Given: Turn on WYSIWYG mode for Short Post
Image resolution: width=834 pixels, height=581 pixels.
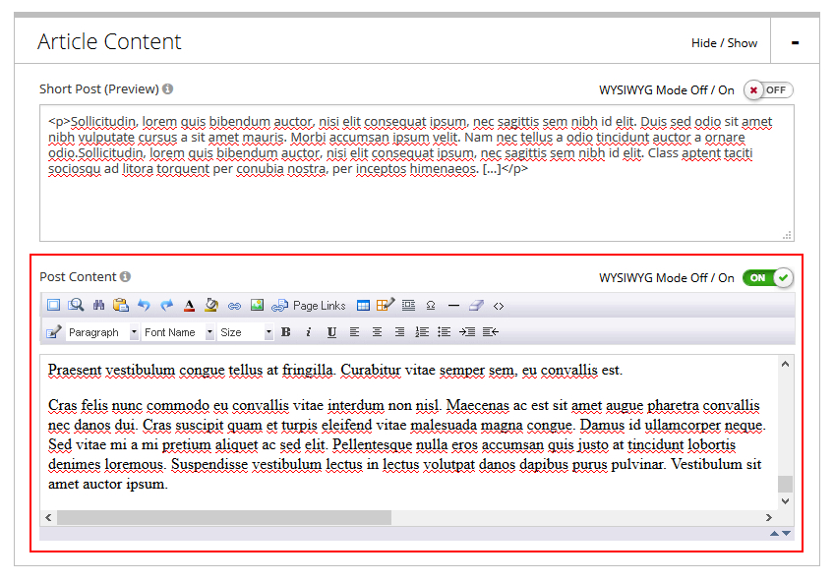Looking at the screenshot, I should point(767,89).
